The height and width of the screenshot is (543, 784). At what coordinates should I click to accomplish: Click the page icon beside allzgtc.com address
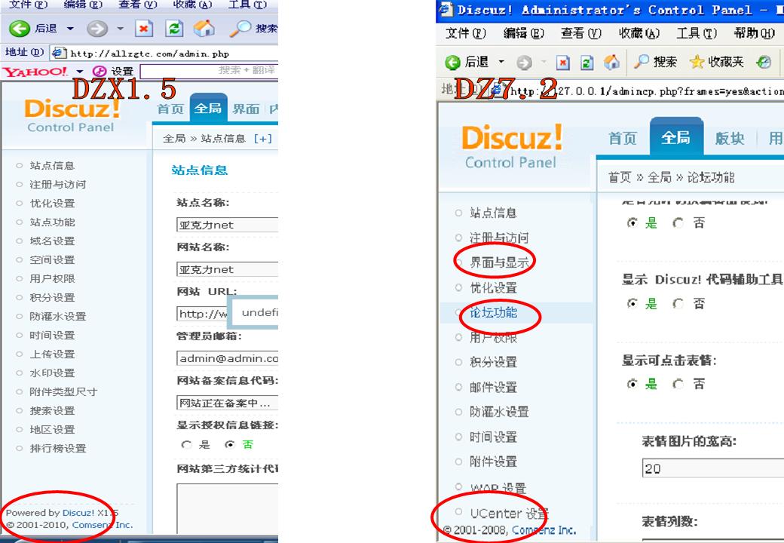[59, 53]
